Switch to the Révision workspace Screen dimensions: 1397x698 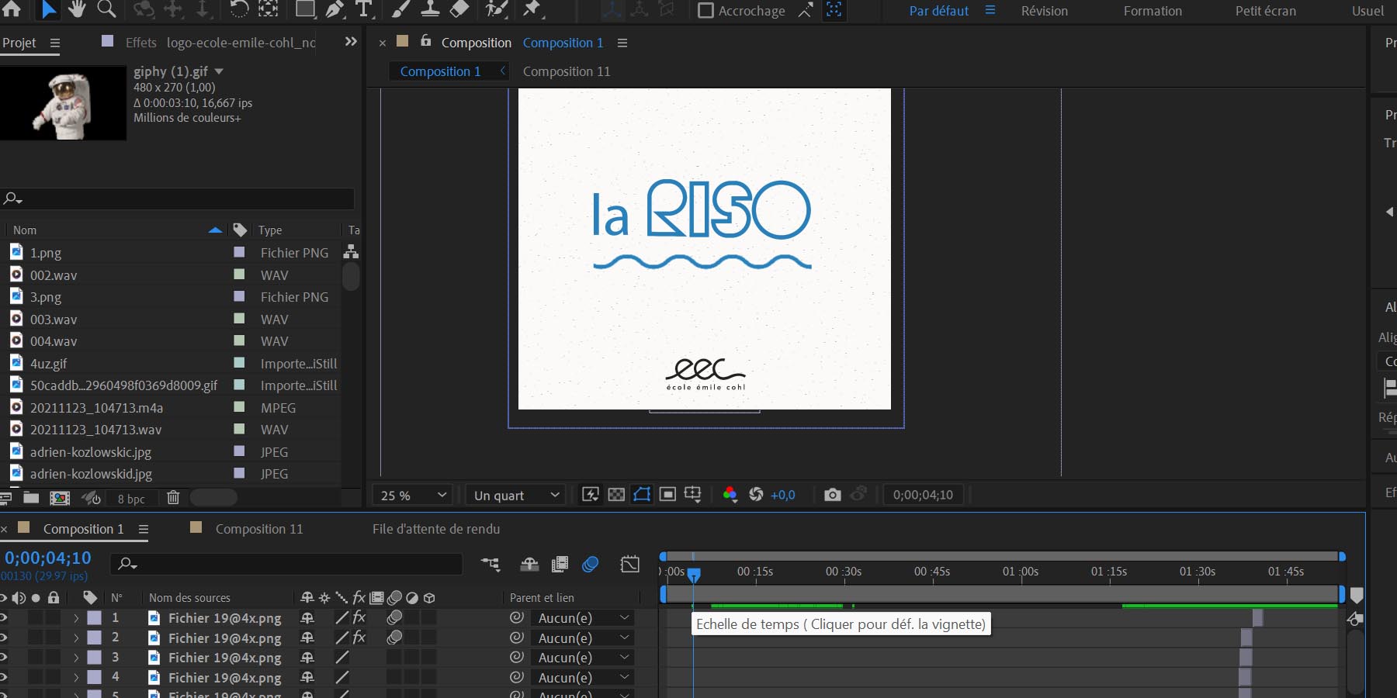click(x=1044, y=11)
